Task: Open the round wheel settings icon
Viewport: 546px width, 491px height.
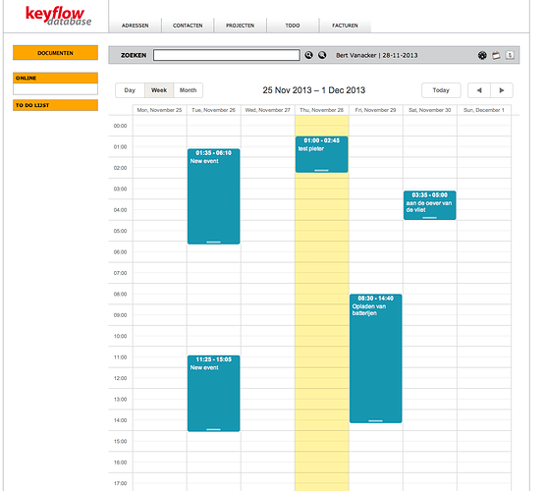Action: pos(482,55)
